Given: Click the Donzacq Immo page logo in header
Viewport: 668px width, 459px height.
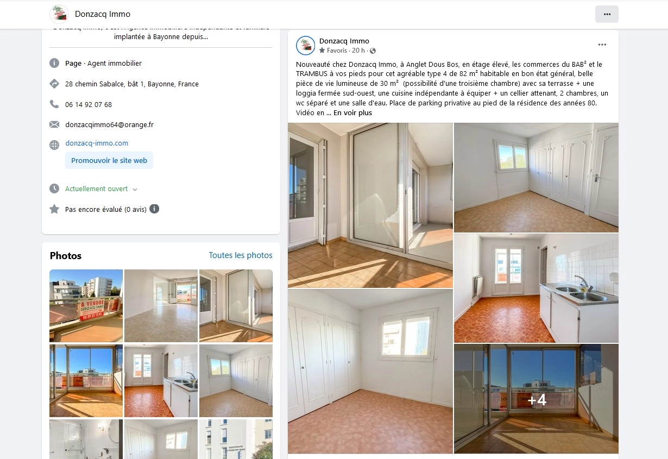Looking at the screenshot, I should [59, 14].
